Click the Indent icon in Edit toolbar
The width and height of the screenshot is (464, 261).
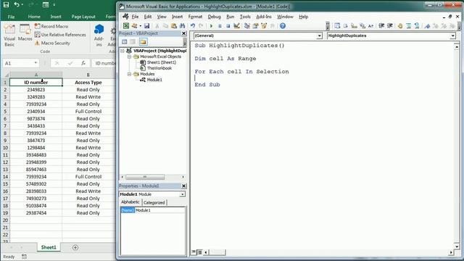tap(381, 26)
